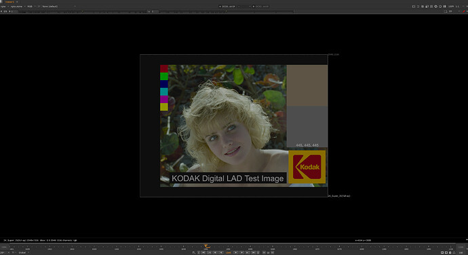The image size is (468, 255).
Task: Open the None (default) viewer dropdown
Action: pos(58,6)
